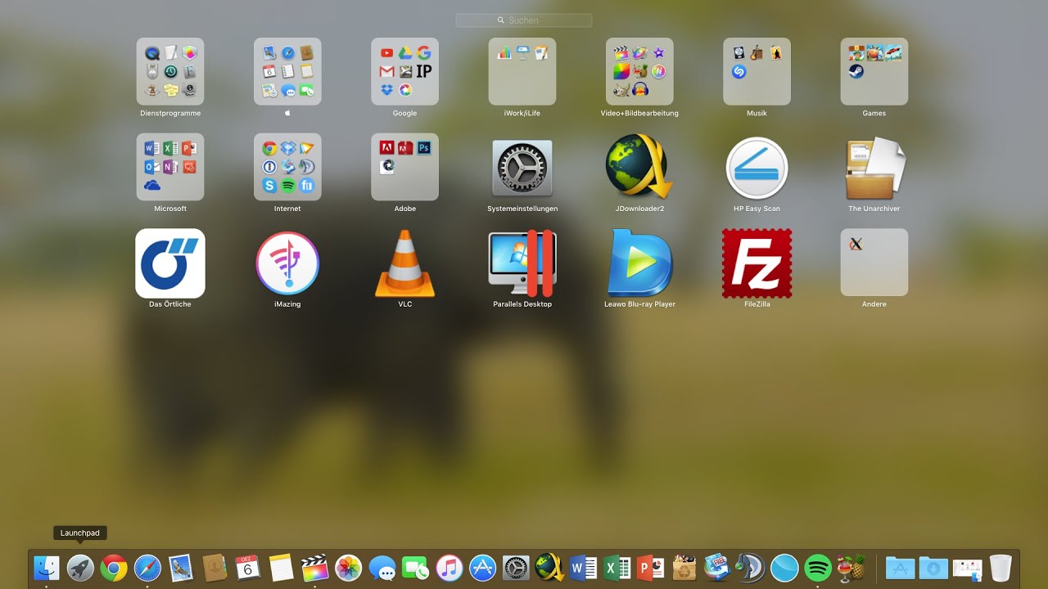Open Das Örtliche app
The height and width of the screenshot is (589, 1048).
pos(170,263)
